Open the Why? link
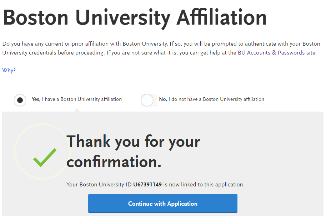 tap(9, 70)
